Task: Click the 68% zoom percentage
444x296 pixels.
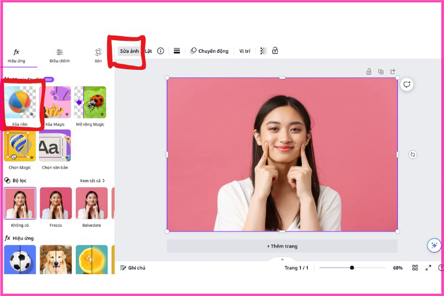Action: pyautogui.click(x=398, y=268)
